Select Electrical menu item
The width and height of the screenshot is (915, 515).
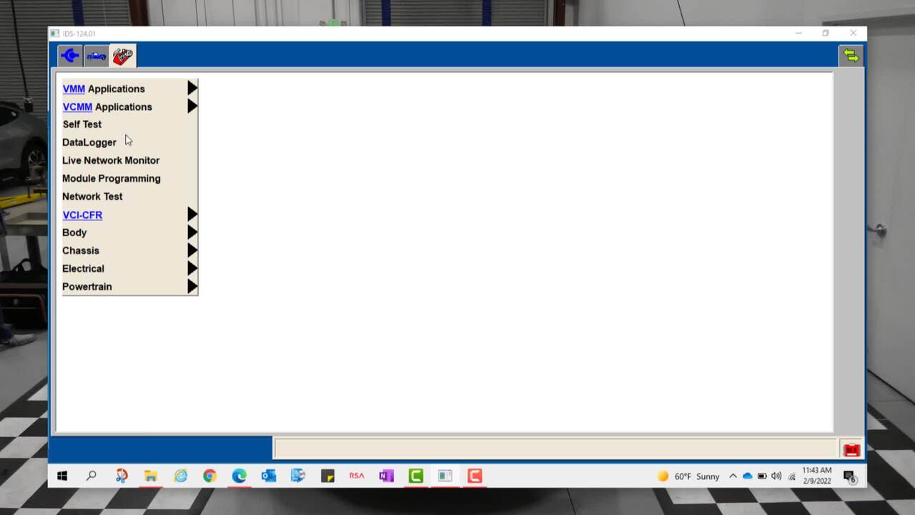coord(83,268)
